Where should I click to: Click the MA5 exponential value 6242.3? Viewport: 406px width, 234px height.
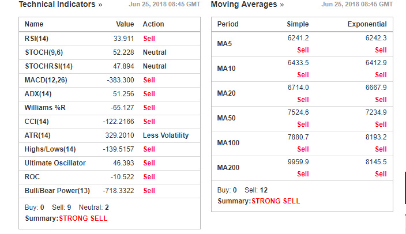click(376, 38)
